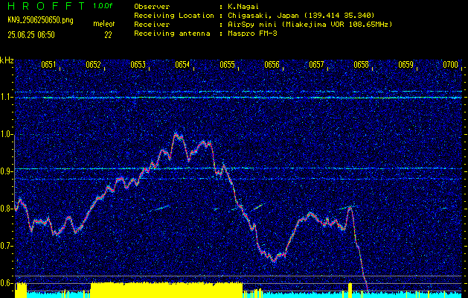The width and height of the screenshot is (468, 298).
Task: Click the 0654 time marker
Action: coord(182,65)
